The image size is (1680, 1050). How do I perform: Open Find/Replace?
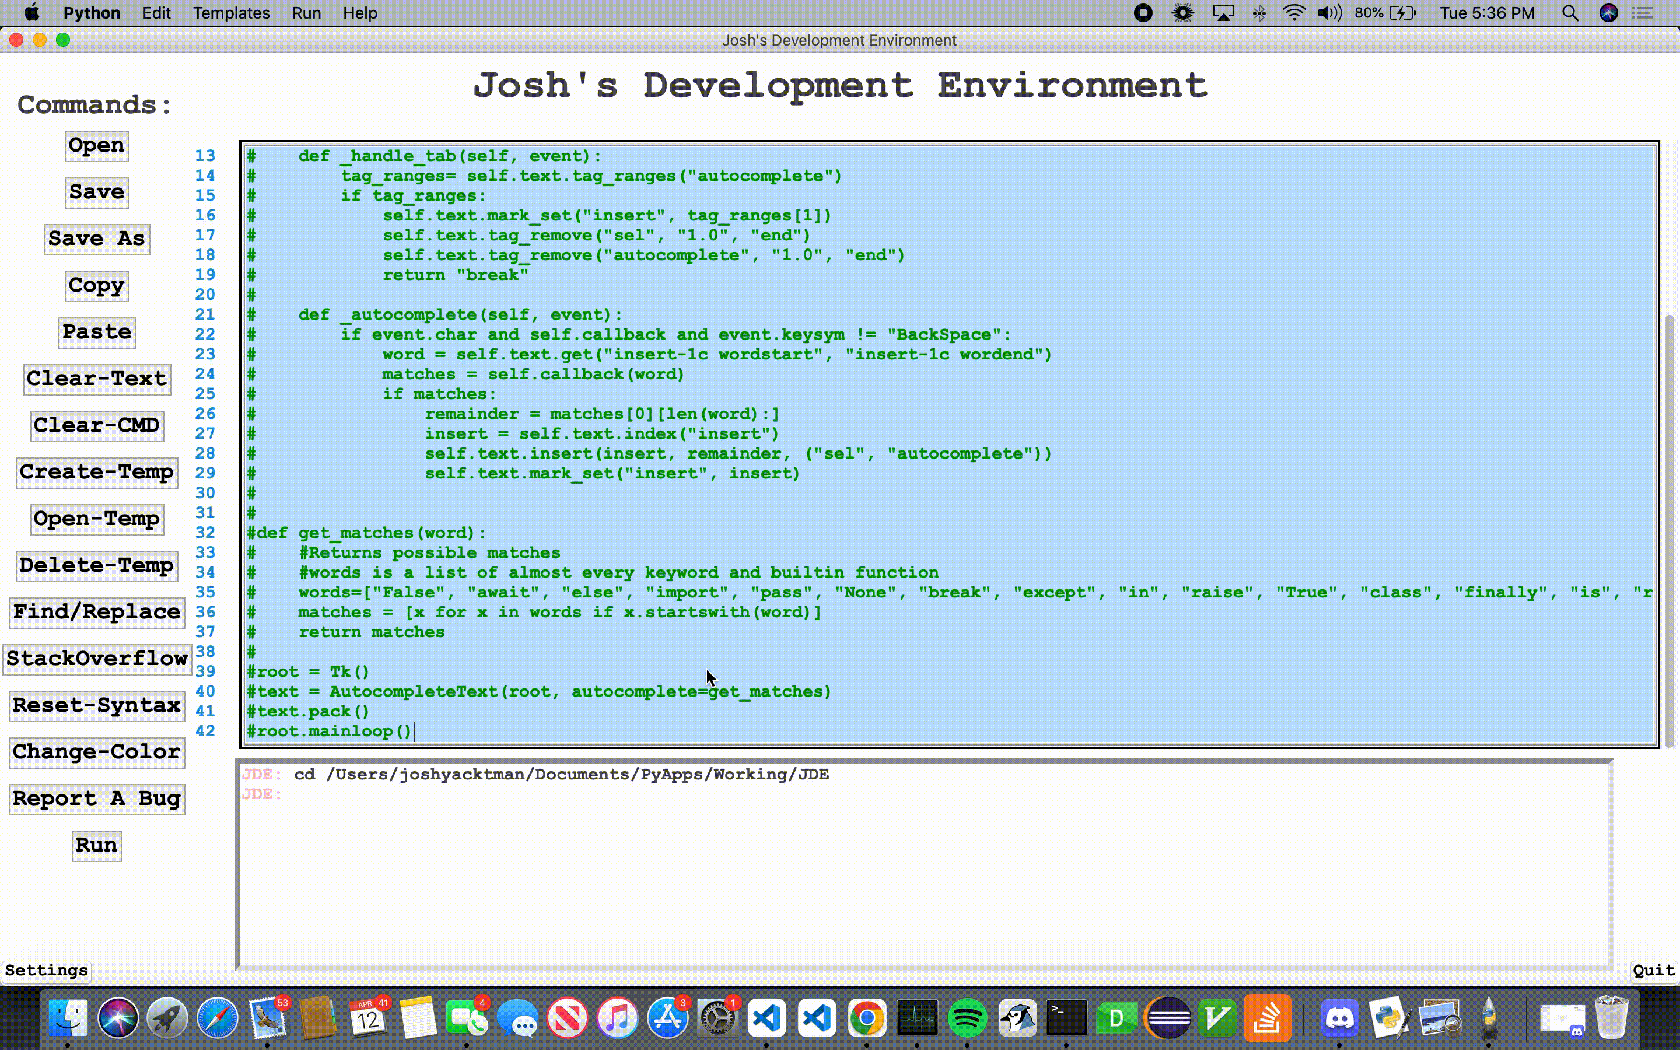[x=97, y=612]
